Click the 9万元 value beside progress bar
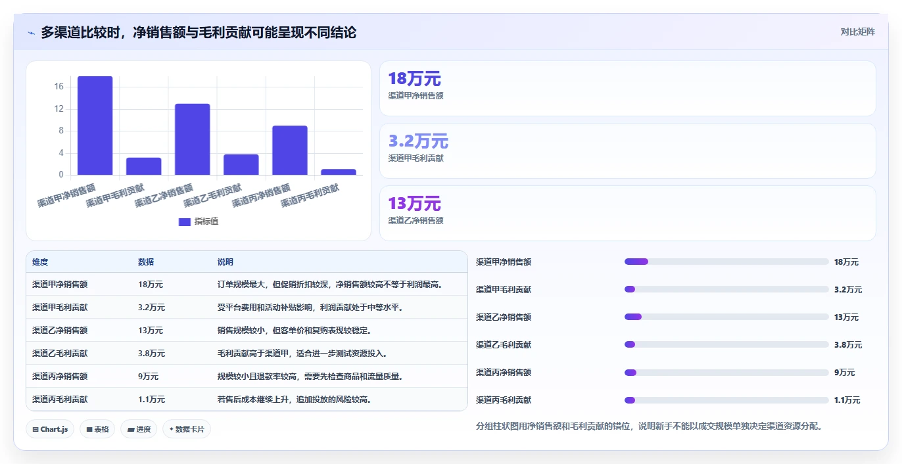This screenshot has height=464, width=902. click(845, 372)
